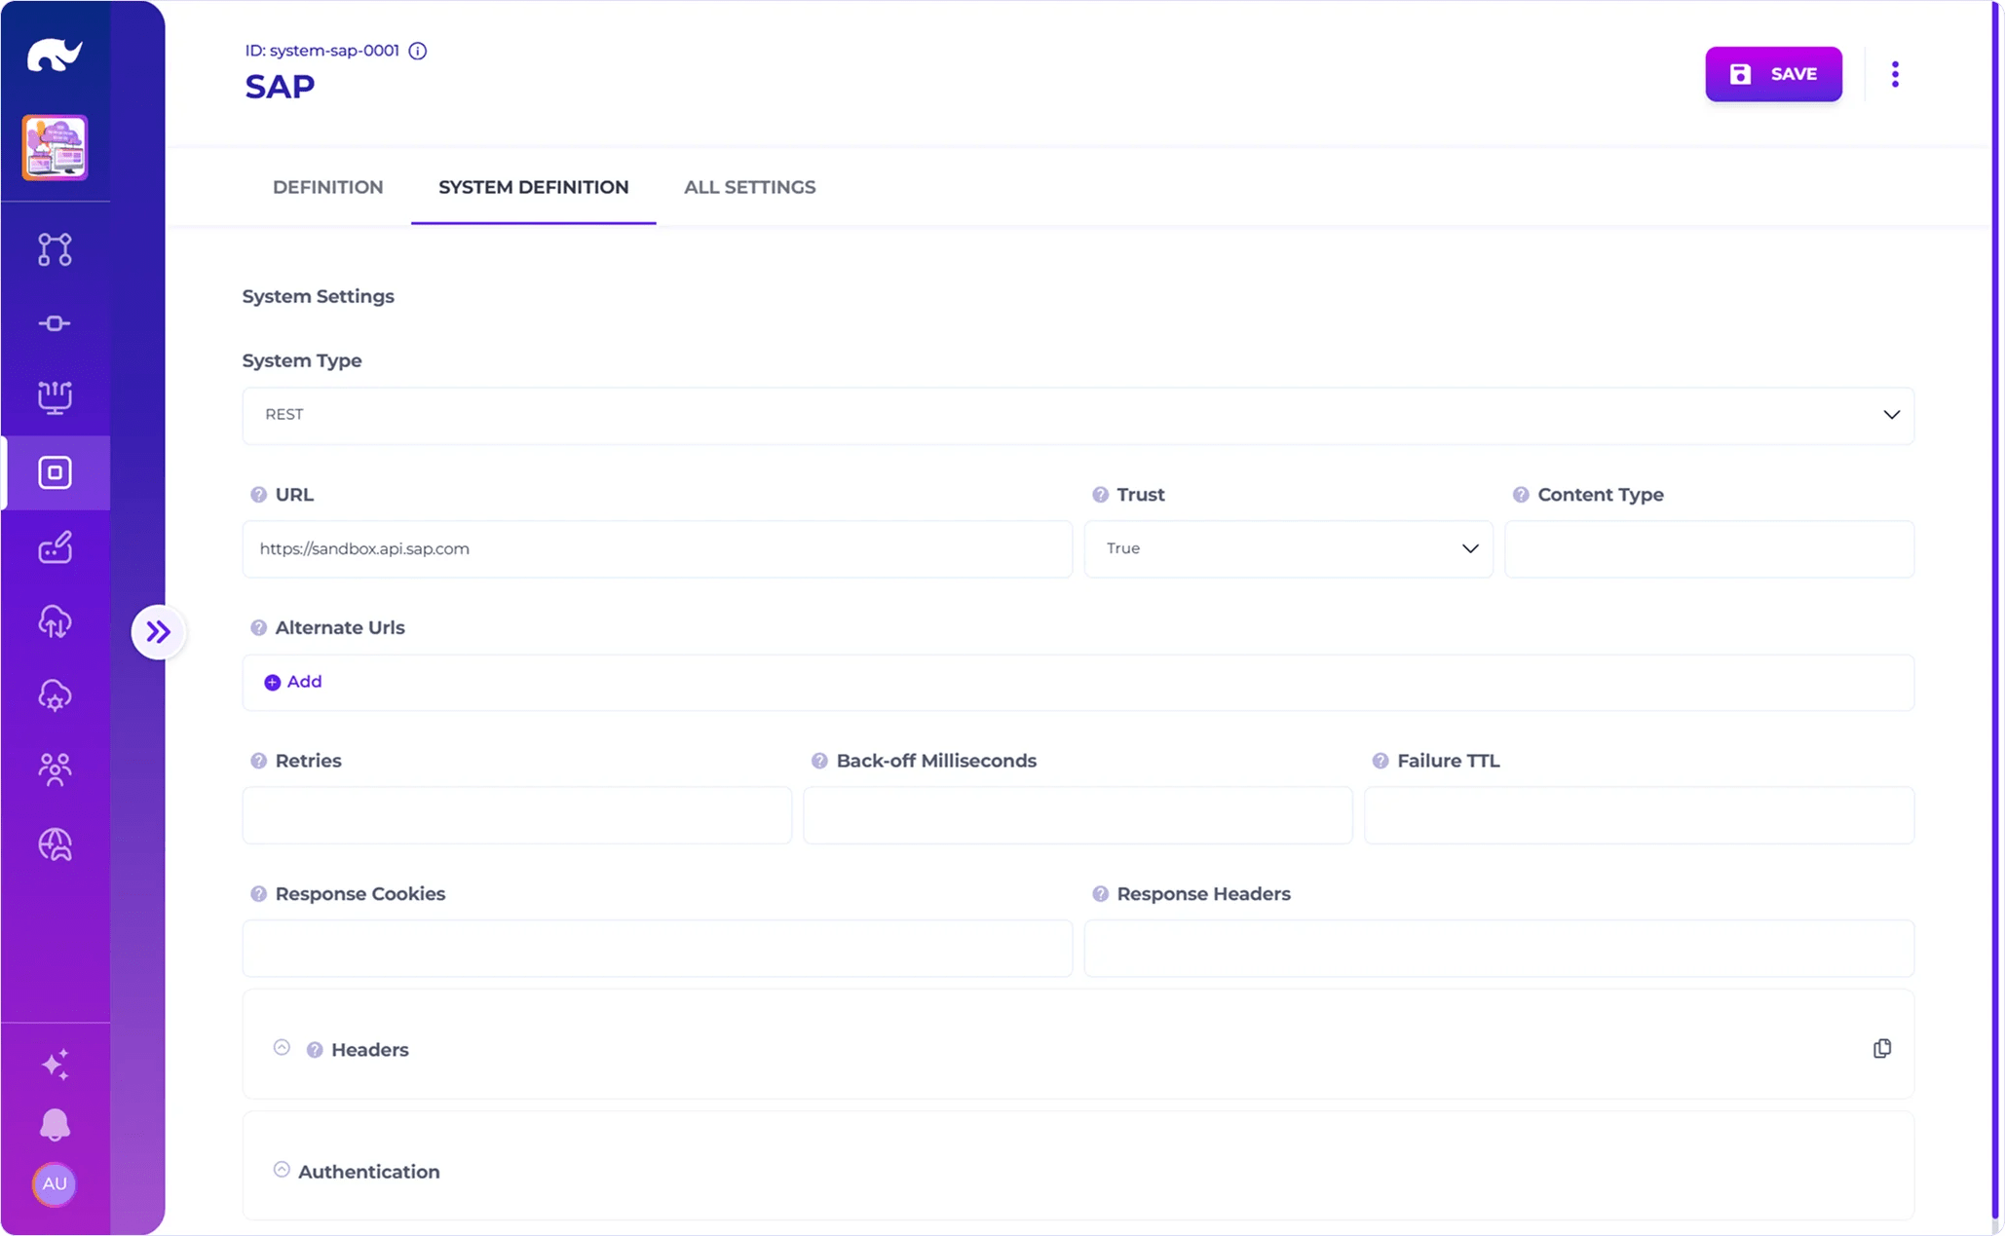Open the globe network icon in sidebar

[x=55, y=844]
